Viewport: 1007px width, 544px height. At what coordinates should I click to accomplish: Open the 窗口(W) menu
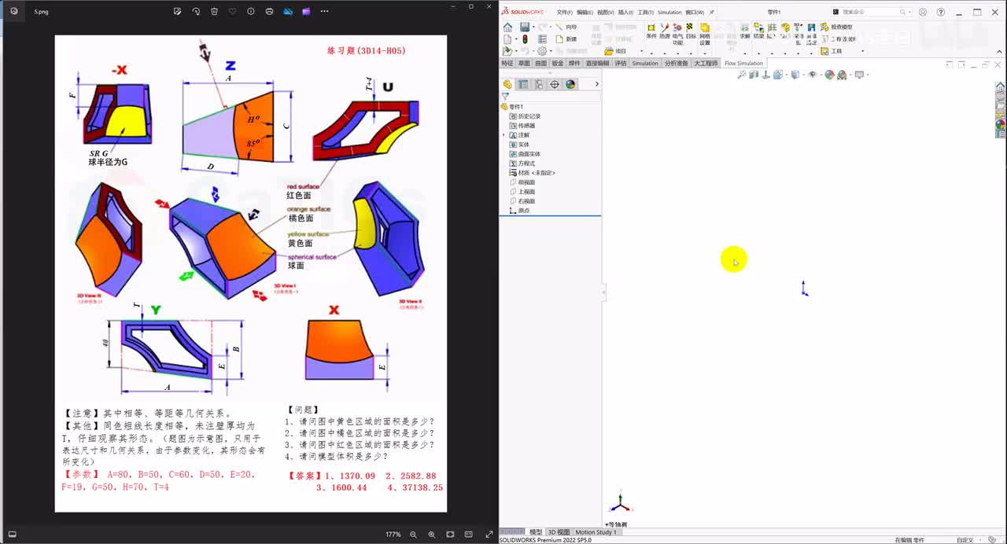(695, 13)
